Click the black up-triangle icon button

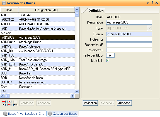[4, 105]
